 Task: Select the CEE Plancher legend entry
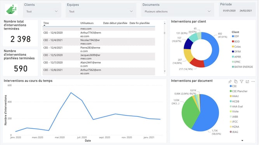tap(238, 91)
